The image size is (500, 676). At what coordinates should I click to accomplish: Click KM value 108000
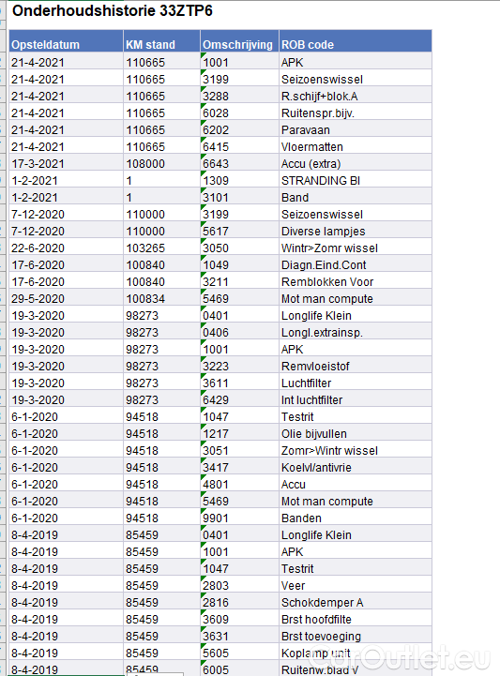(x=161, y=163)
